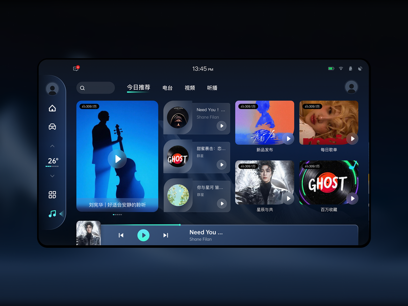
Task: Toggle play in bottom player bar
Action: pyautogui.click(x=143, y=235)
